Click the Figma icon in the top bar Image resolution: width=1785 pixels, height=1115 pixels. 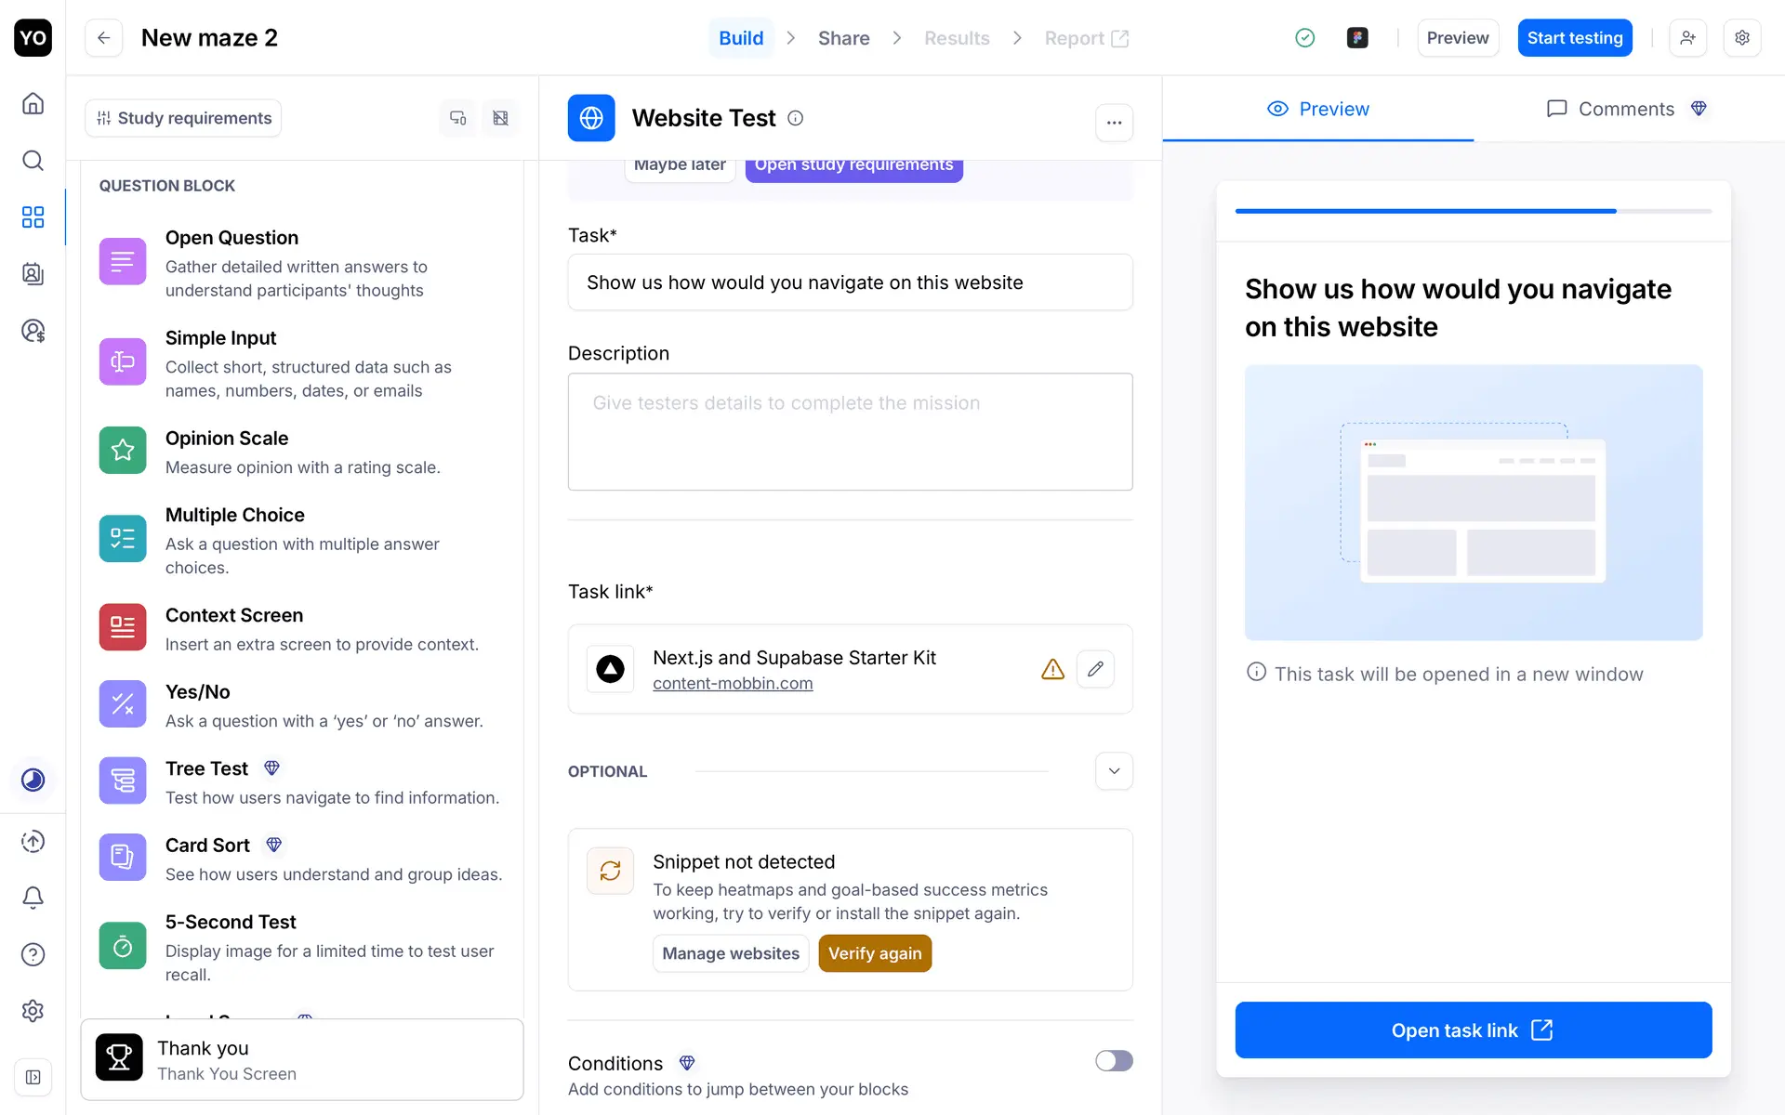(x=1357, y=38)
